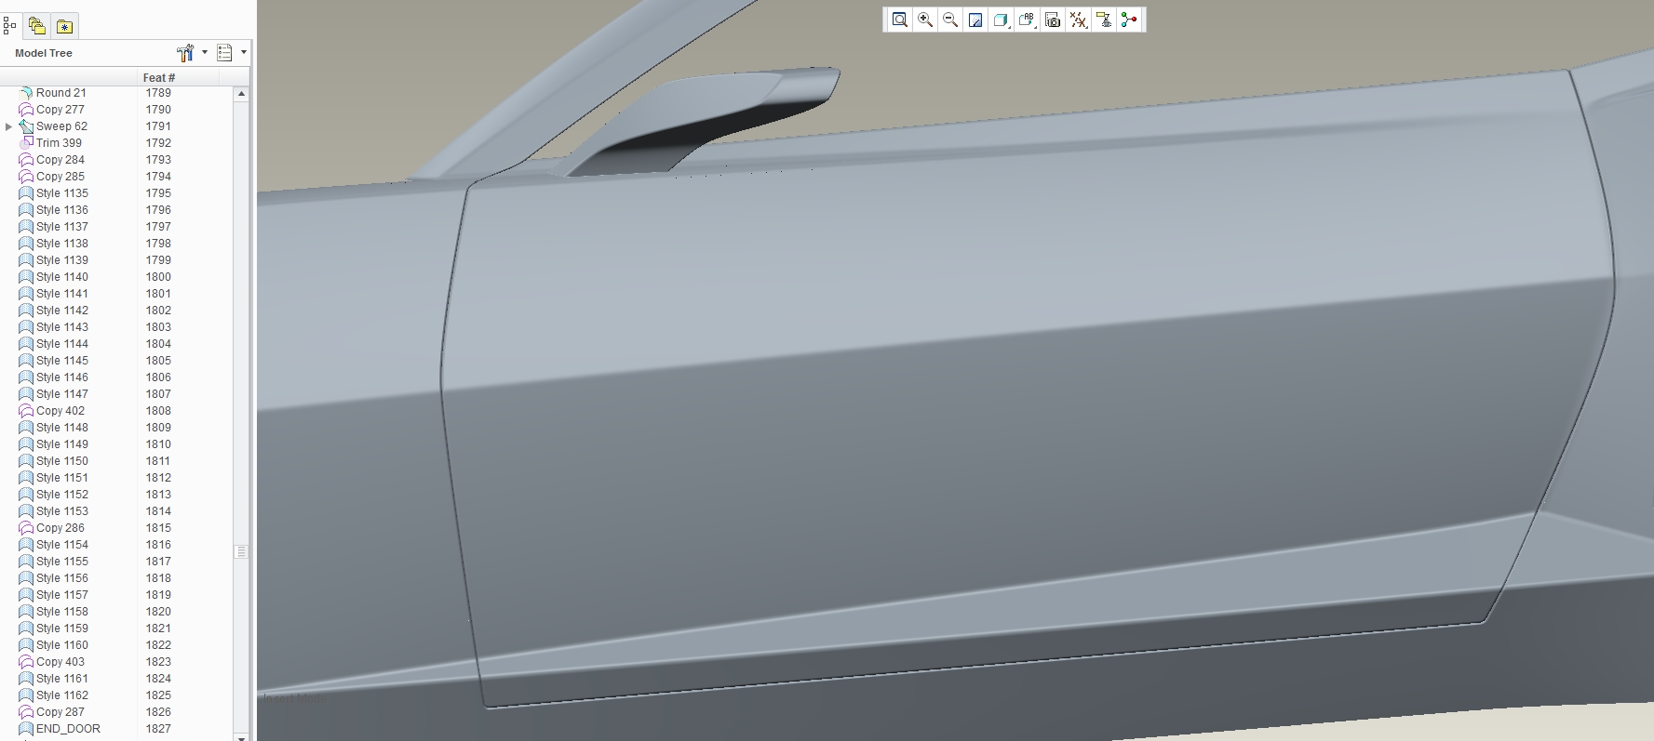The width and height of the screenshot is (1654, 741).
Task: Select the Style 1144 feature
Action: click(62, 344)
